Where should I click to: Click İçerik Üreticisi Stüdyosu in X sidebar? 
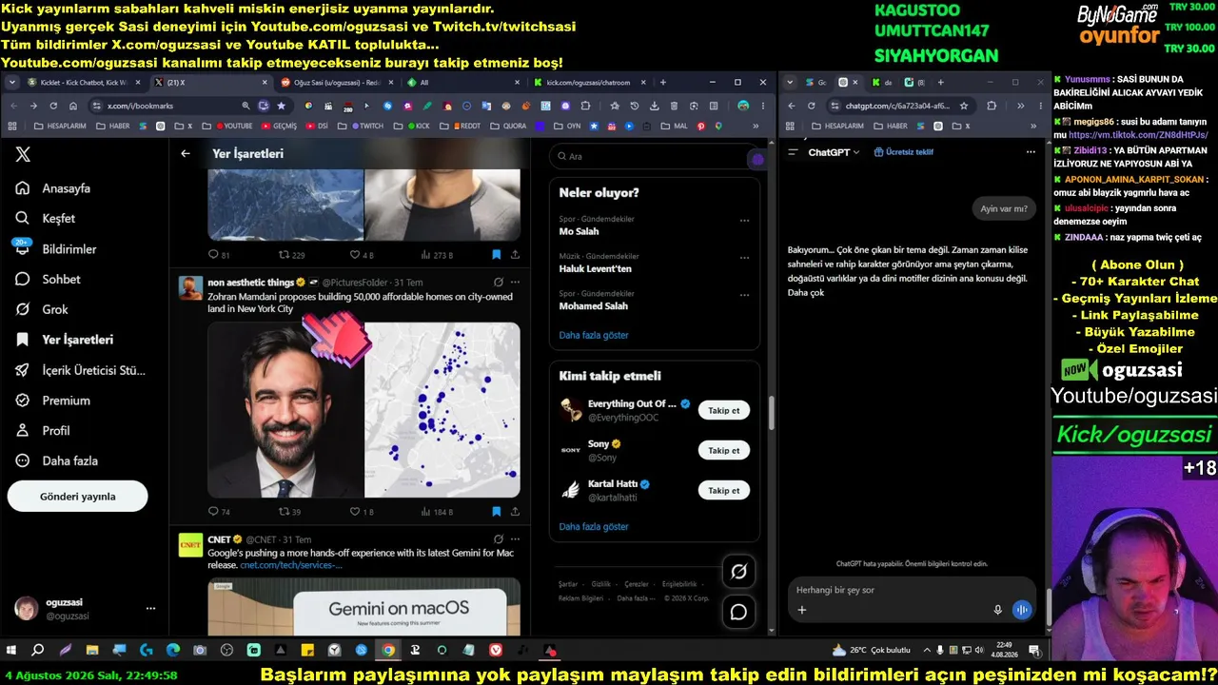pos(80,370)
